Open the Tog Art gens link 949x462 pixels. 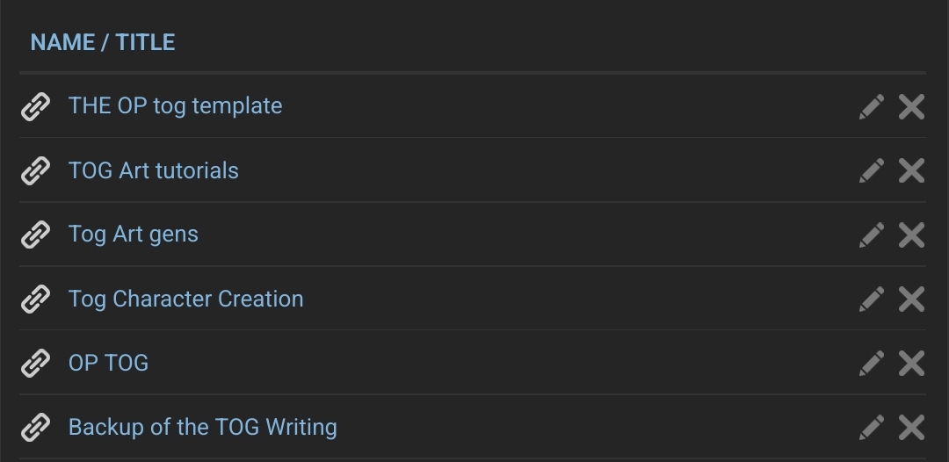point(134,235)
